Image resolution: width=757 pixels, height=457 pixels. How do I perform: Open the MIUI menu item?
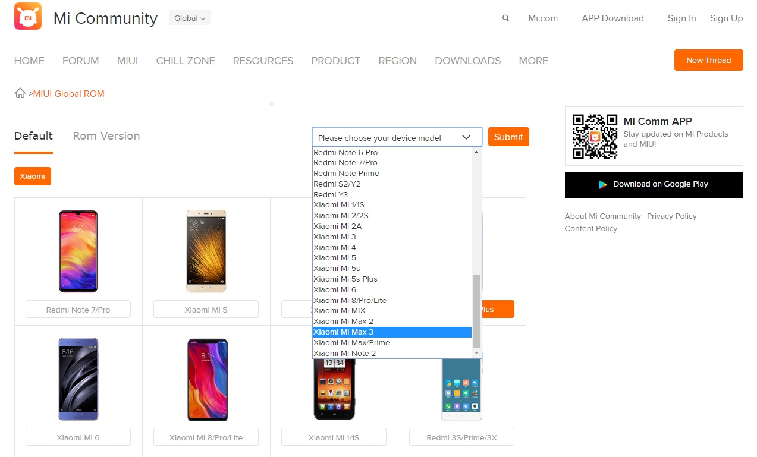pos(127,61)
